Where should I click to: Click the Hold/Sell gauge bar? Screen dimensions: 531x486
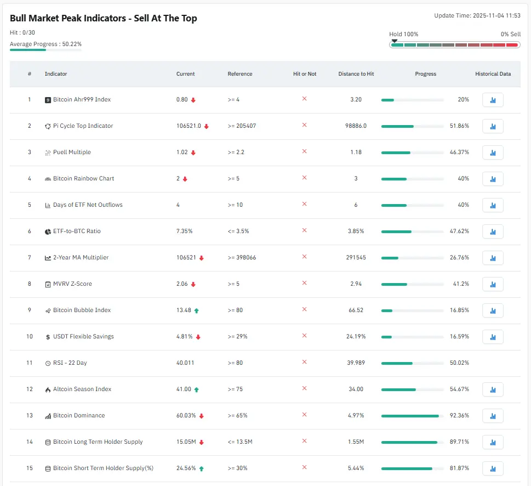(x=454, y=45)
